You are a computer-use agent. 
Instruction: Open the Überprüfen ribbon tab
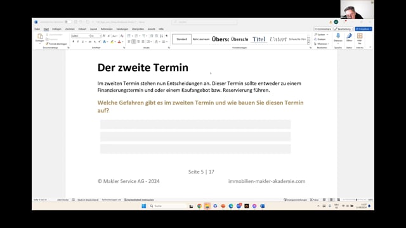[138, 29]
